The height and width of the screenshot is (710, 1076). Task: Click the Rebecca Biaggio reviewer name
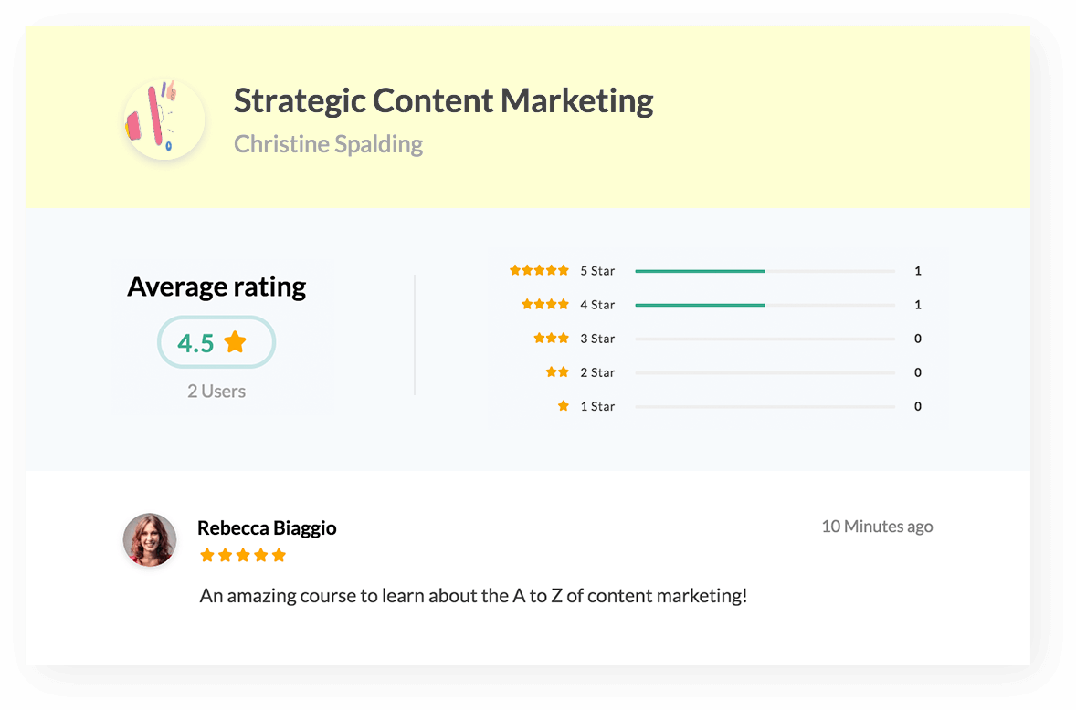click(x=267, y=527)
